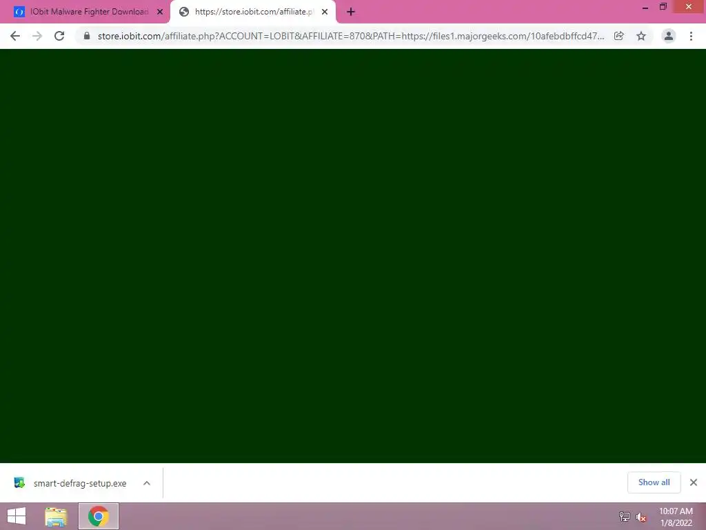
Task: Click Show all downloads
Action: pyautogui.click(x=654, y=482)
